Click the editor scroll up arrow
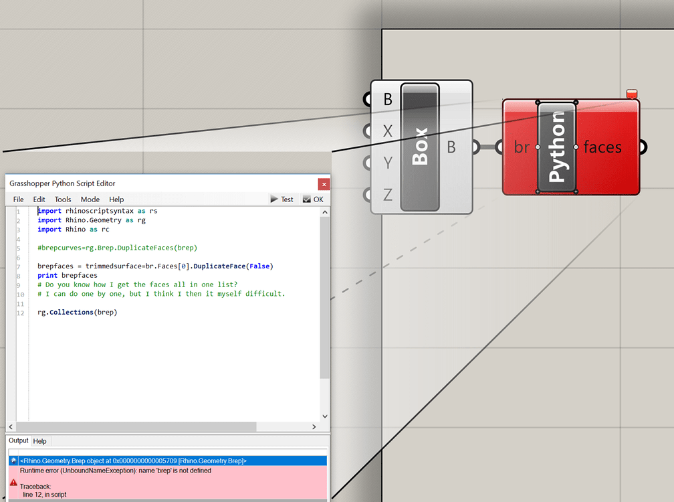Screen dimensions: 674x502 [x=325, y=212]
